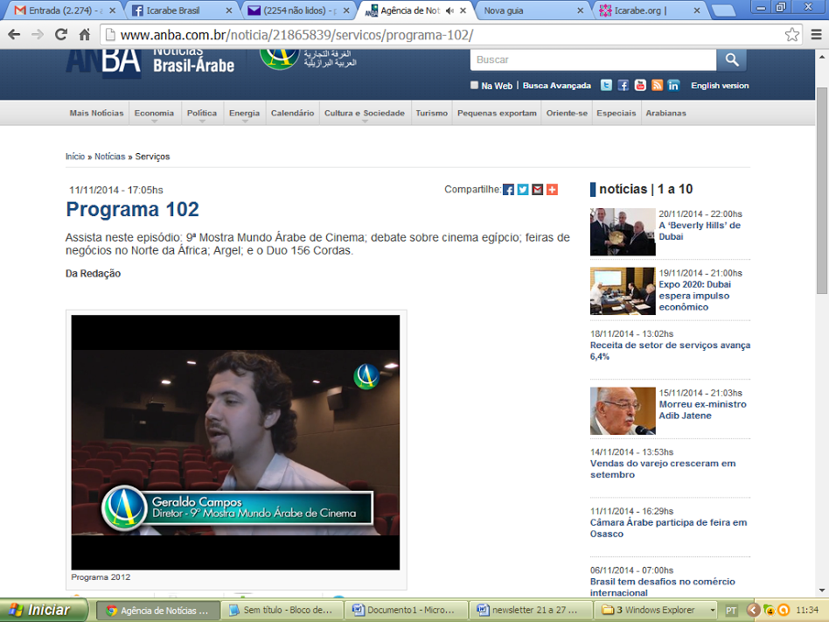
Task: Open the Chrome menu button
Action: tap(816, 35)
